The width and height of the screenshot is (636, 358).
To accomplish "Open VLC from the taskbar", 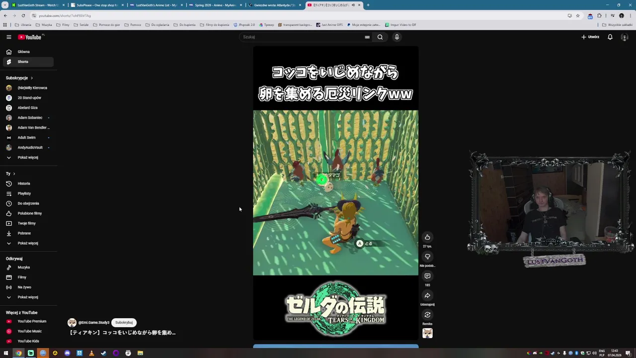I will click(91, 353).
